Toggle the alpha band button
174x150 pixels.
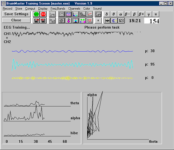121,14
